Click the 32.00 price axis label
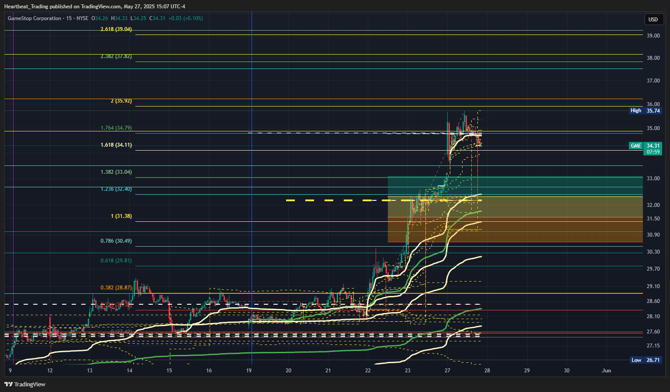670x392 pixels. 653,205
